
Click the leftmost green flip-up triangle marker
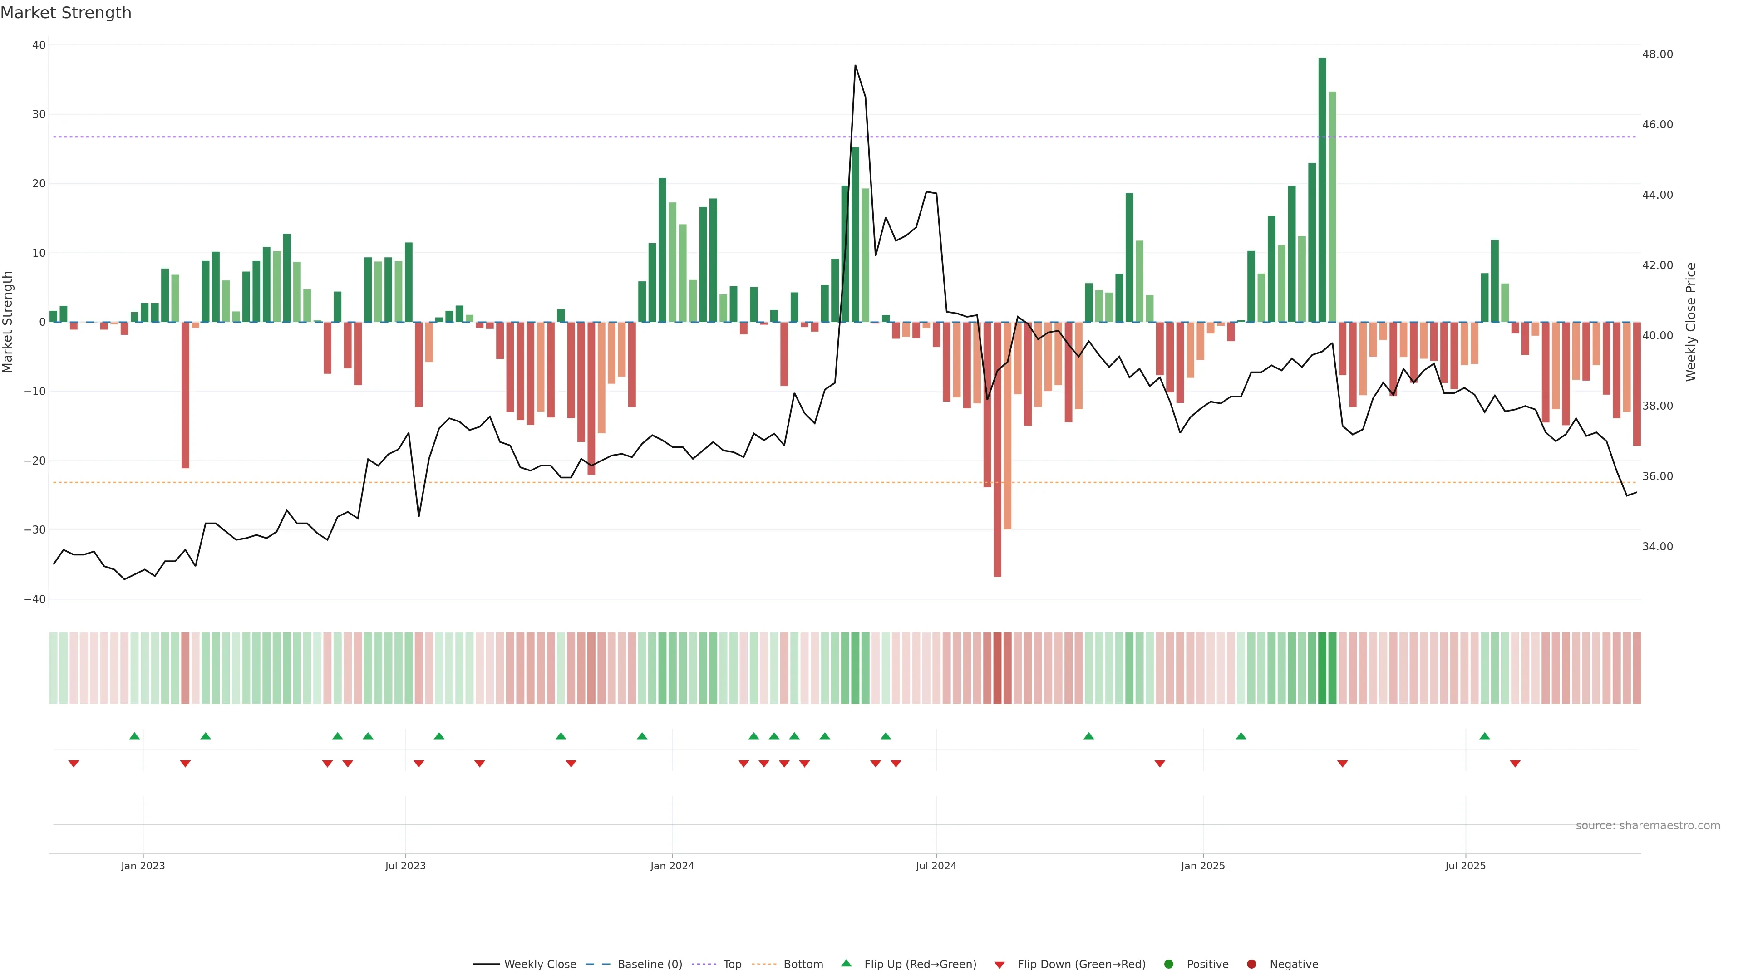tap(135, 736)
